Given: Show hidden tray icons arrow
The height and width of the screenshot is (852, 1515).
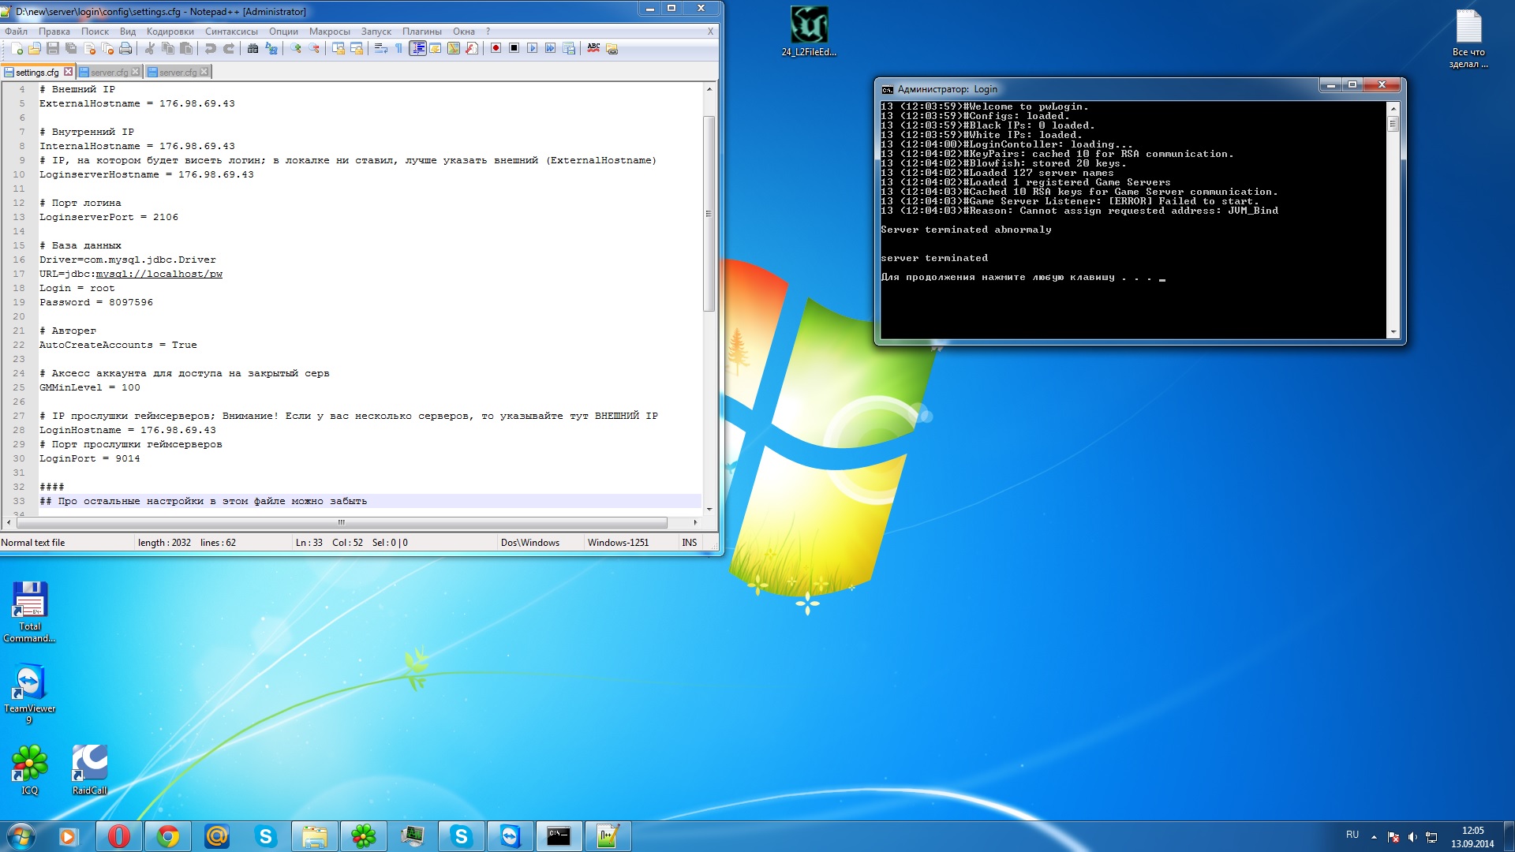Looking at the screenshot, I should coord(1374,836).
